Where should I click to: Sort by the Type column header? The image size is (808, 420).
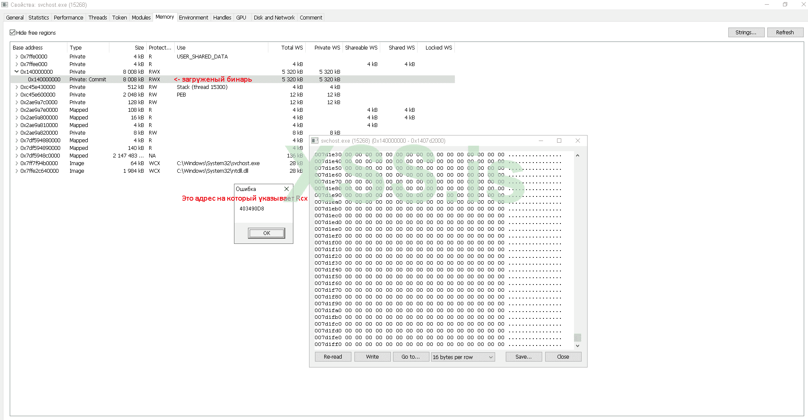(x=88, y=48)
